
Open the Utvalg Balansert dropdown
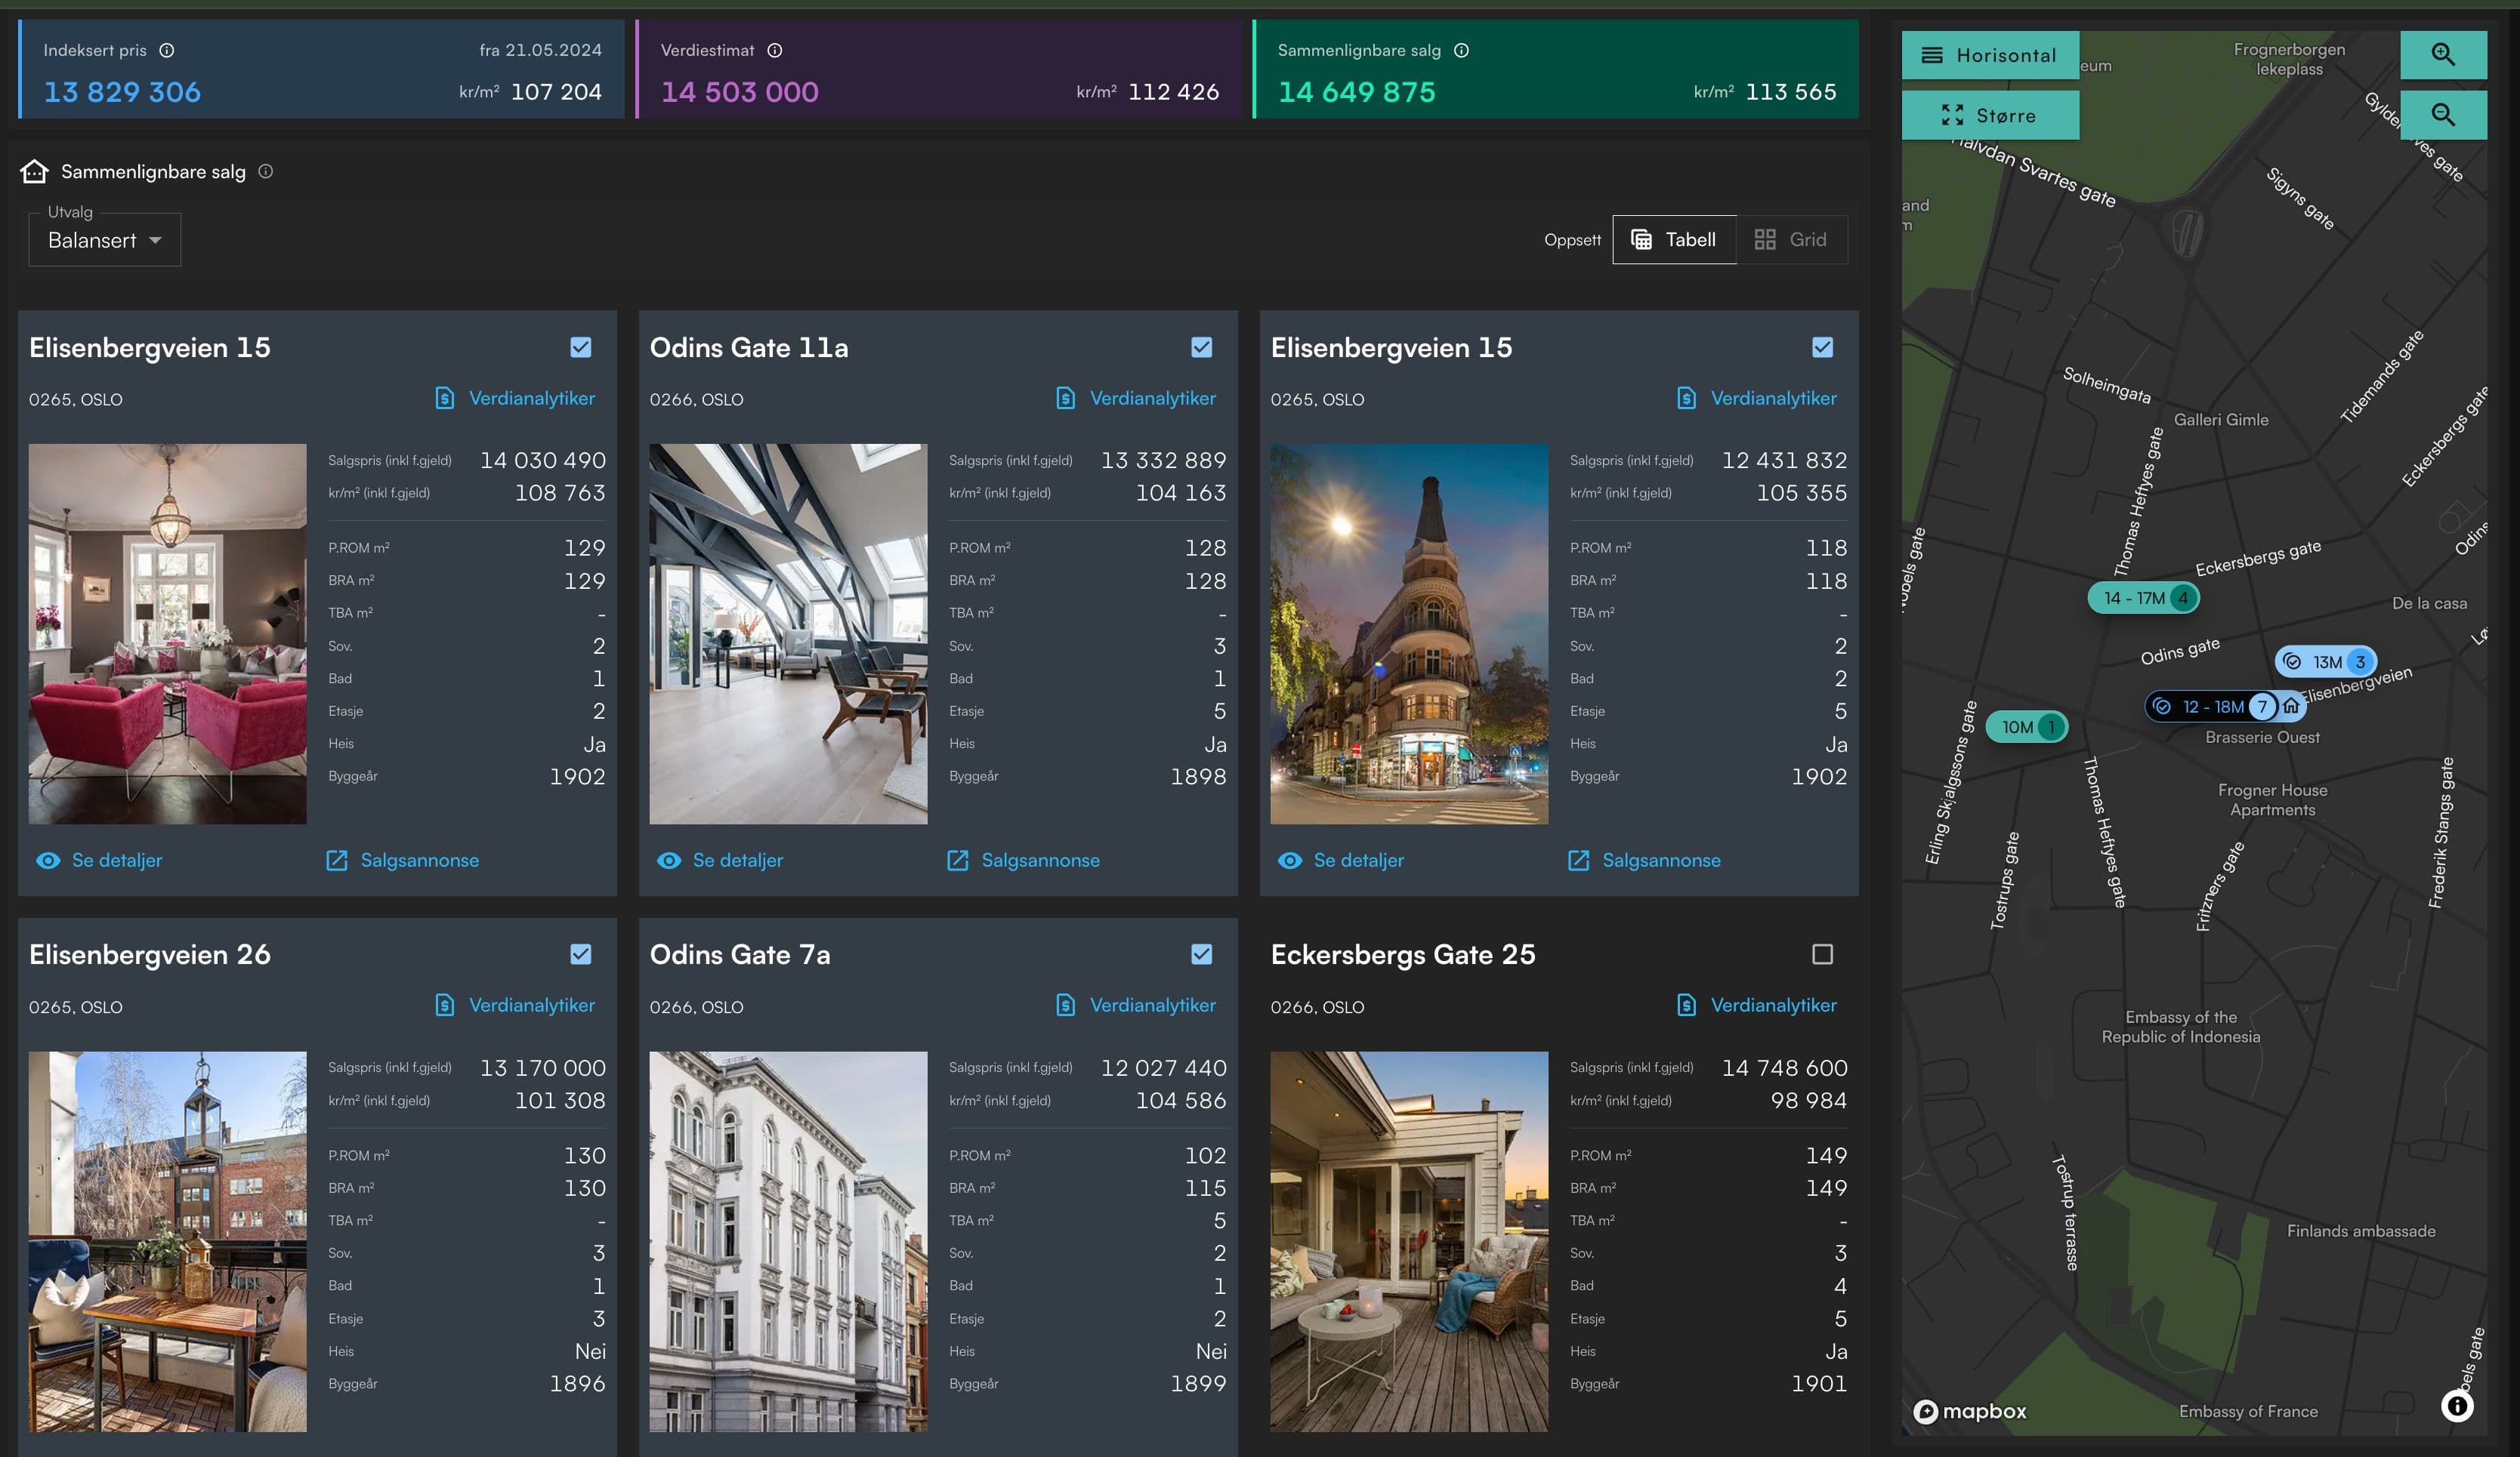pyautogui.click(x=104, y=240)
